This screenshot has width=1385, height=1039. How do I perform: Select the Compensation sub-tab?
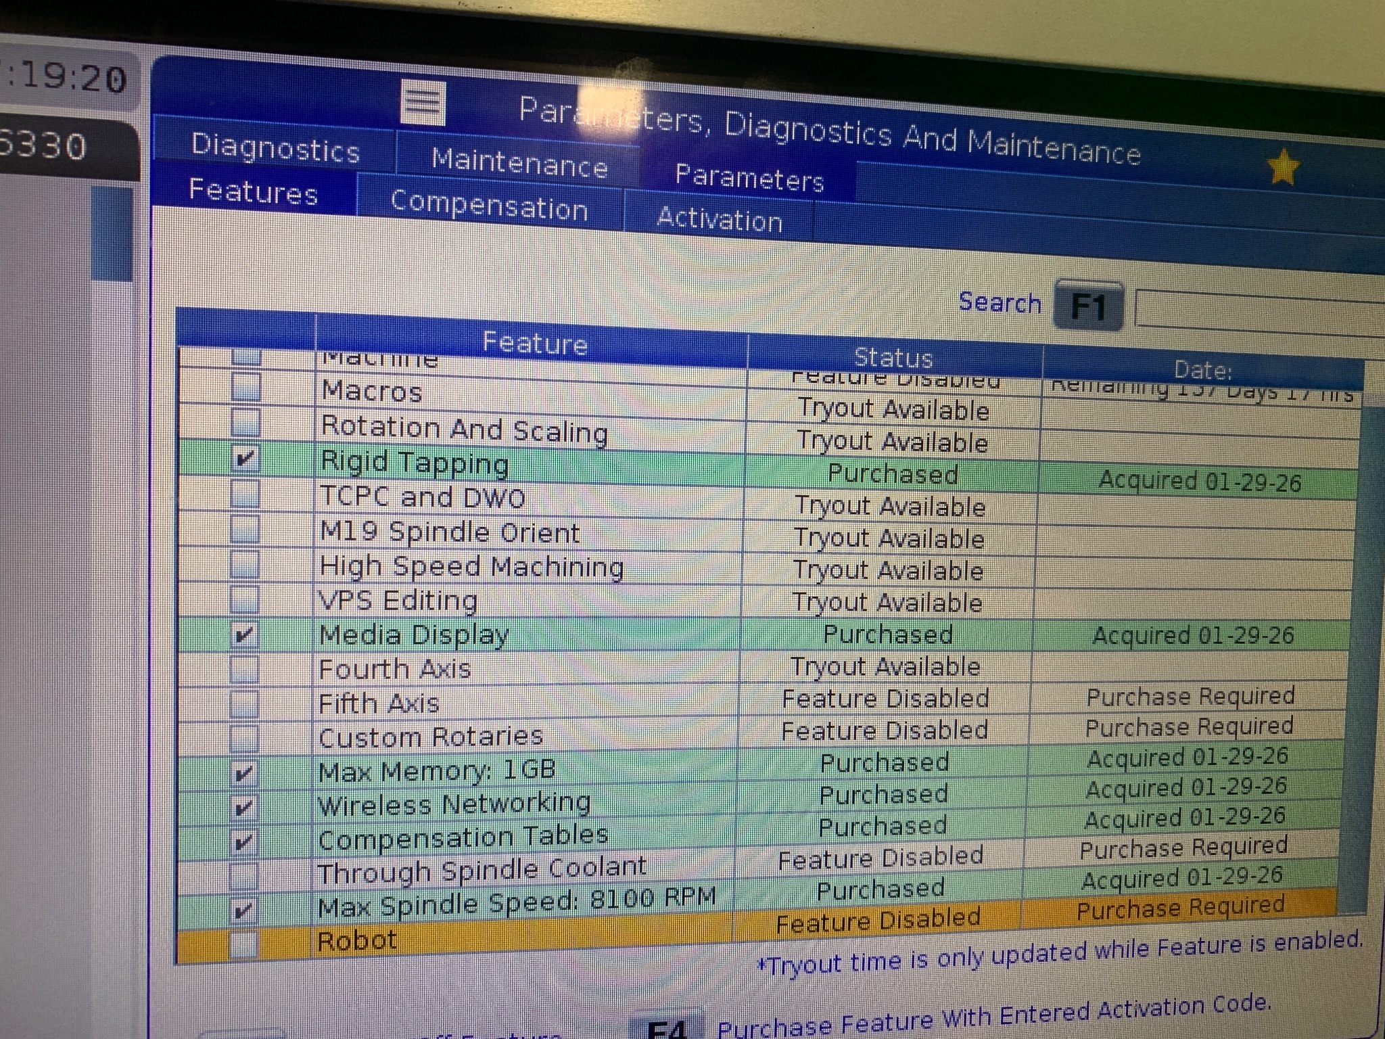click(488, 206)
